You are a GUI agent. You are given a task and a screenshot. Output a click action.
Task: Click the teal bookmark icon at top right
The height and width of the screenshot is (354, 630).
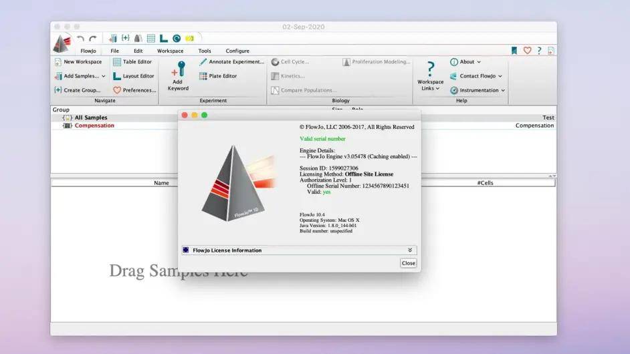point(514,51)
